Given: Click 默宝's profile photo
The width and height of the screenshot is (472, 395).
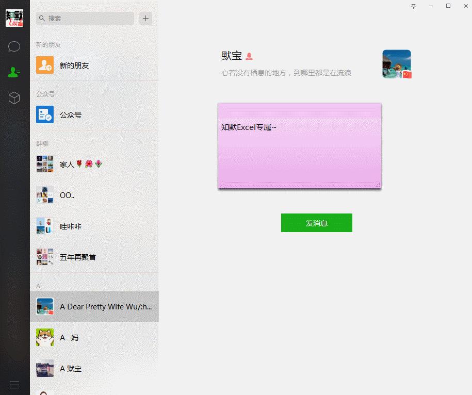Looking at the screenshot, I should pos(396,64).
